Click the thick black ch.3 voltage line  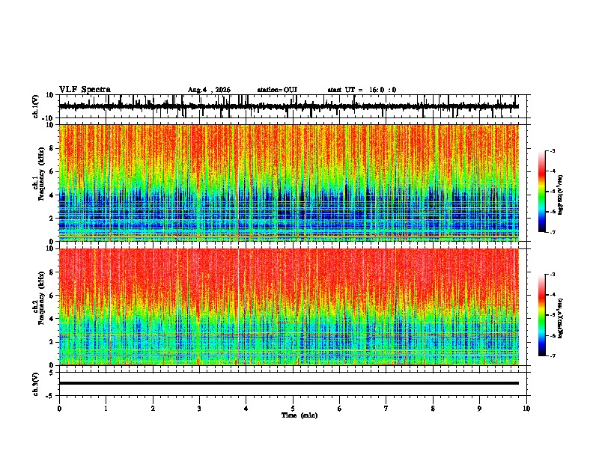pos(288,383)
